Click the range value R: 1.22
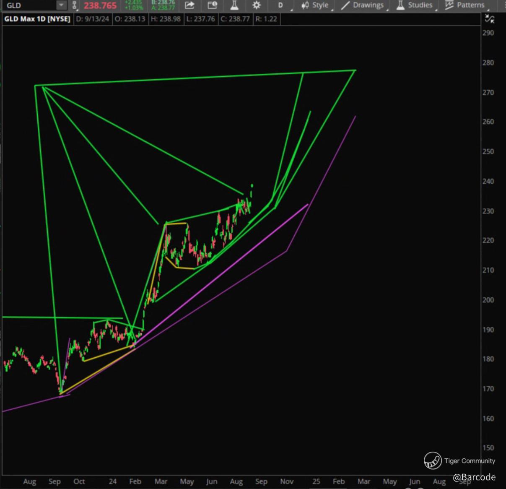Image resolution: width=506 pixels, height=489 pixels. (x=266, y=19)
